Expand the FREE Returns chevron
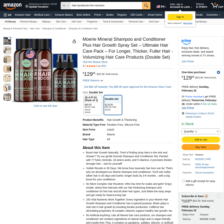The image size is (224, 224). coord(102,81)
